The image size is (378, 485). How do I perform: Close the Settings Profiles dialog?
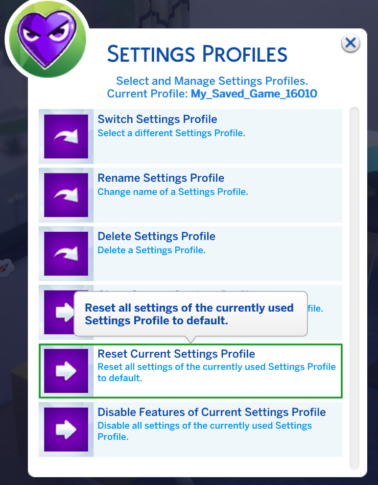click(x=351, y=43)
